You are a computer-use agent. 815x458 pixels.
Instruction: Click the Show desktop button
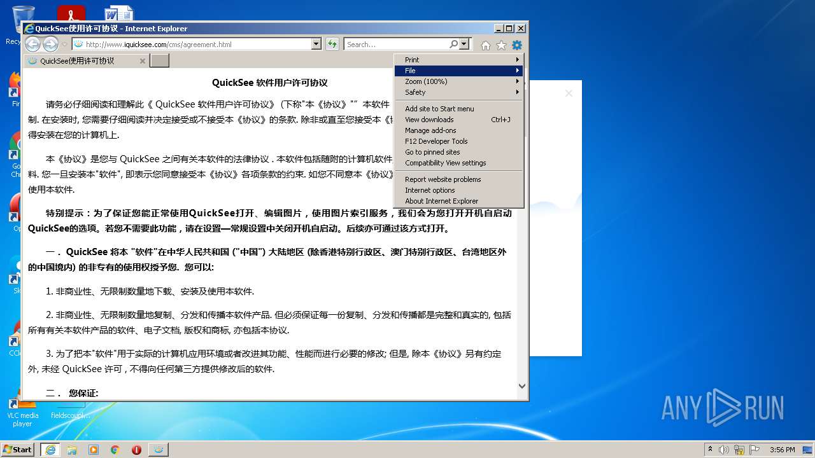pos(807,450)
